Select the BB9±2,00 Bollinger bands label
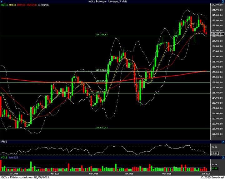The height and width of the screenshot is (179, 225). pyautogui.click(x=43, y=5)
